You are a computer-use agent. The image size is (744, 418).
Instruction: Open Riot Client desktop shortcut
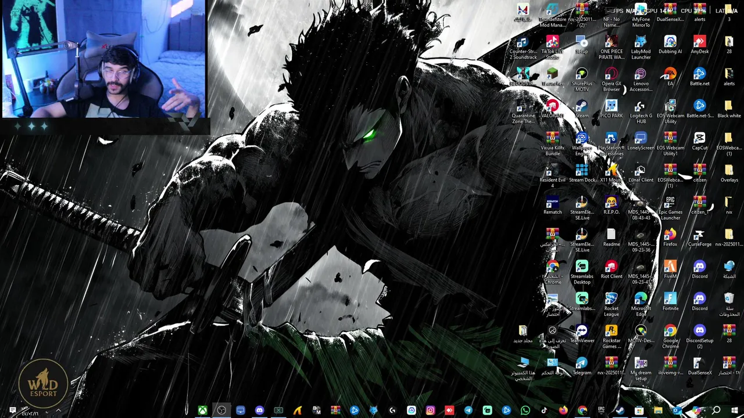coord(611,269)
